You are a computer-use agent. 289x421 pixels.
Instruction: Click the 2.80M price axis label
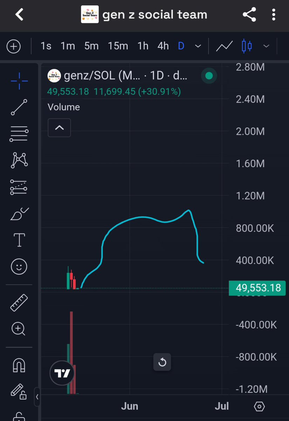point(250,67)
